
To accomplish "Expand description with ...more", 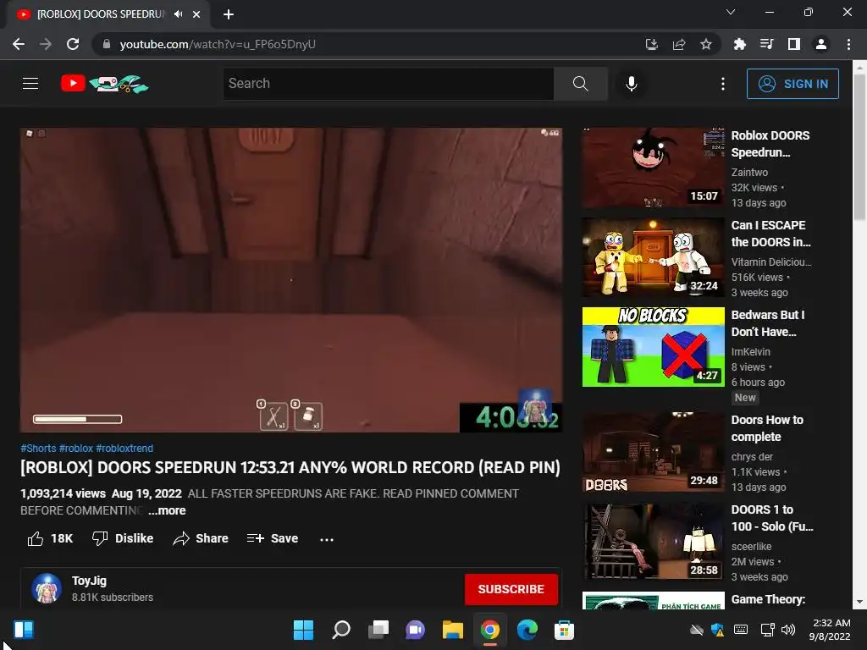I will tap(167, 510).
